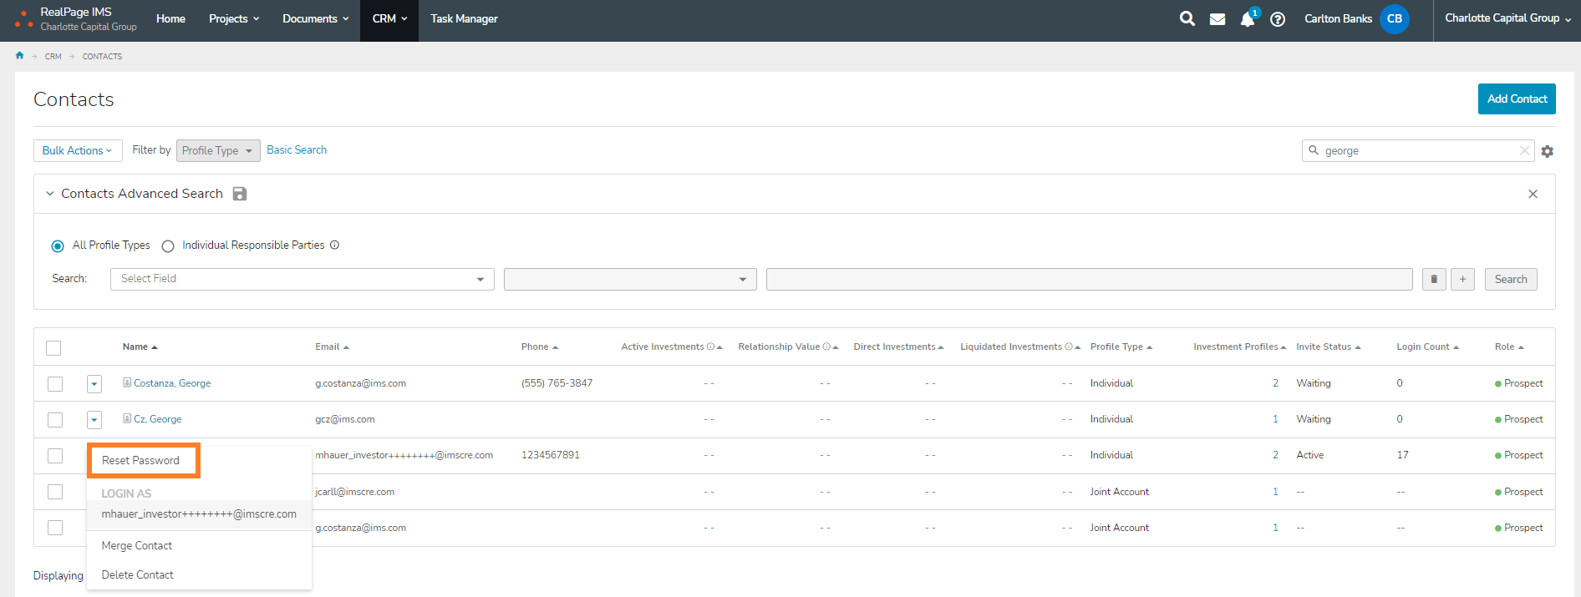This screenshot has height=597, width=1581.
Task: Click the search box containing george
Action: click(1416, 150)
